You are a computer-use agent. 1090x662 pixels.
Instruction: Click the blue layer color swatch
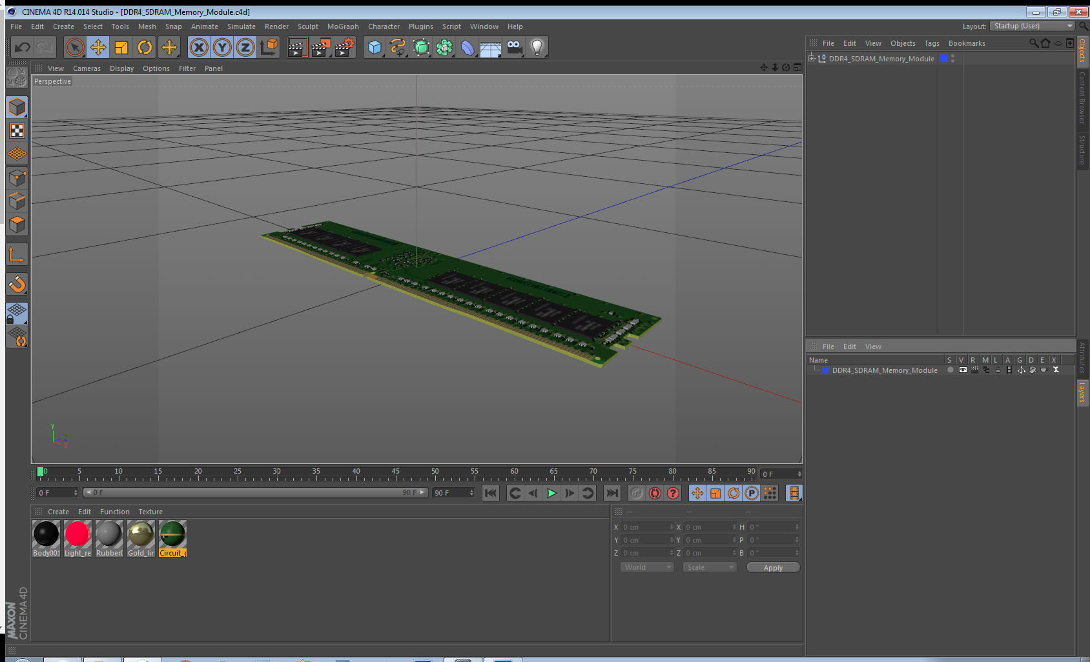click(x=825, y=370)
